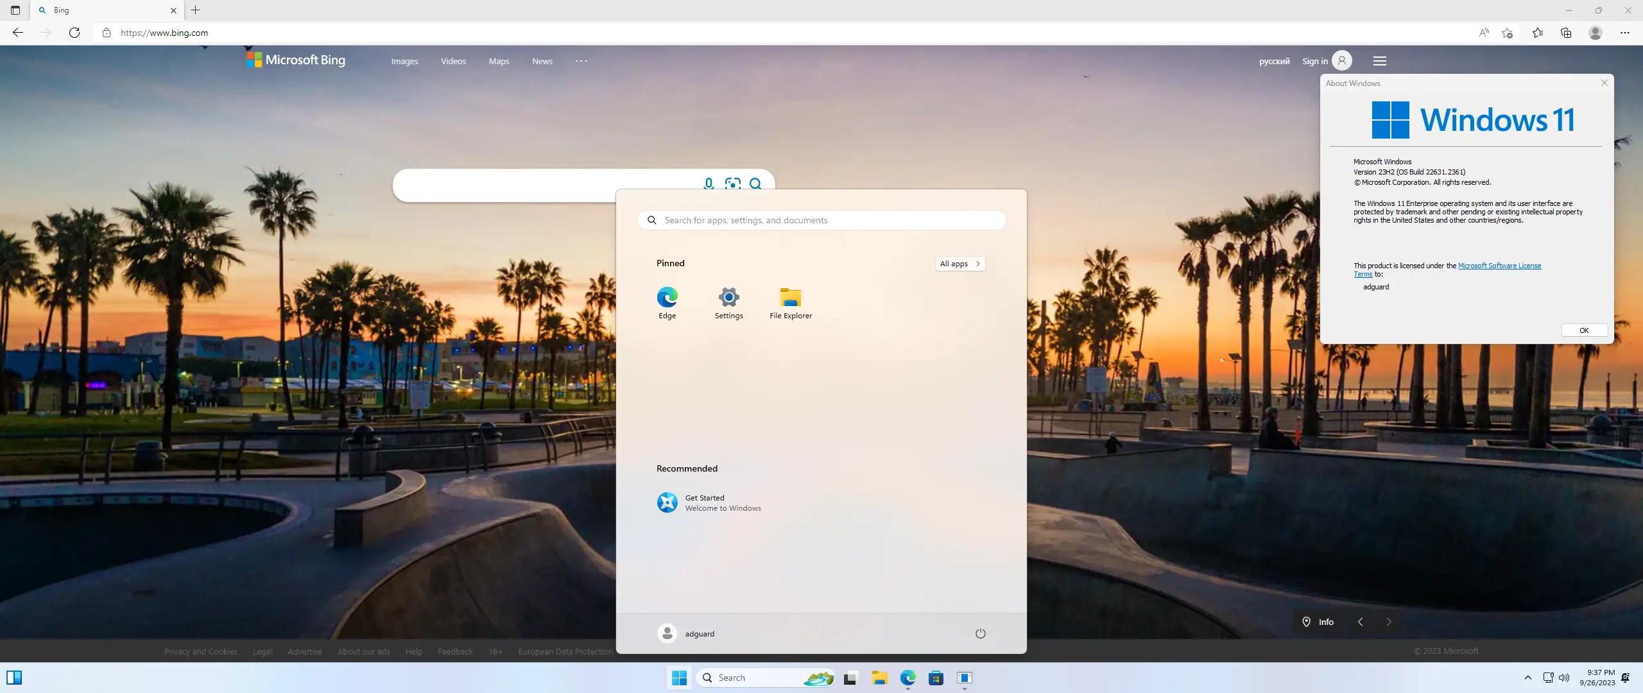Image resolution: width=1643 pixels, height=693 pixels.
Task: Open Microsoft Store from the taskbar
Action: [x=936, y=678]
